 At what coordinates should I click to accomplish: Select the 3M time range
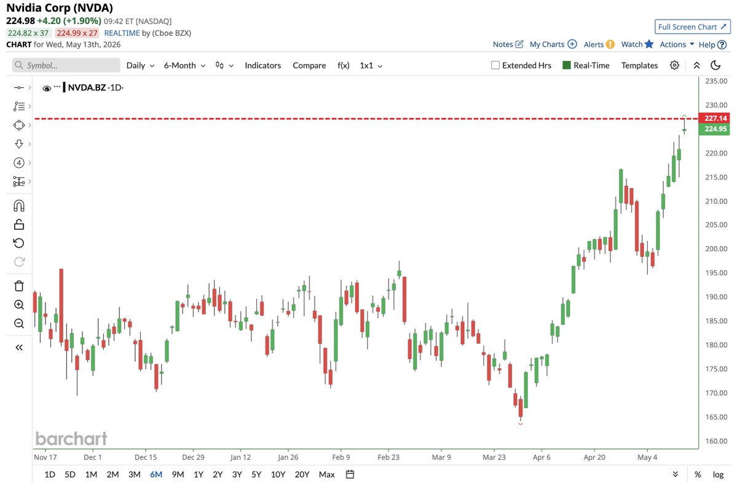pos(135,474)
